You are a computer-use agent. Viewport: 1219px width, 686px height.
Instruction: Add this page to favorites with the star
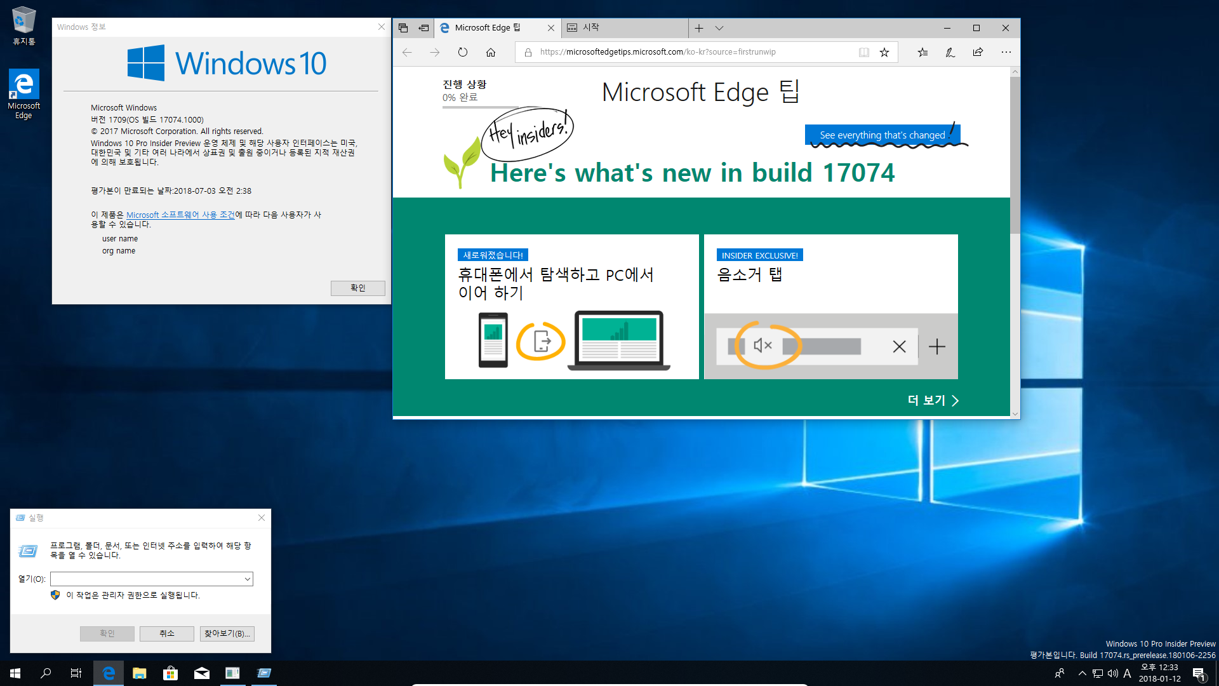[x=884, y=52]
